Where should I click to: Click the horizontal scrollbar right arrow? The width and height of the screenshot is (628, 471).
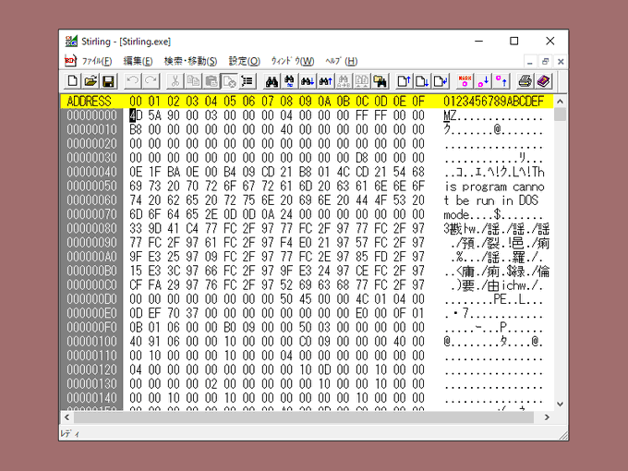pos(547,417)
